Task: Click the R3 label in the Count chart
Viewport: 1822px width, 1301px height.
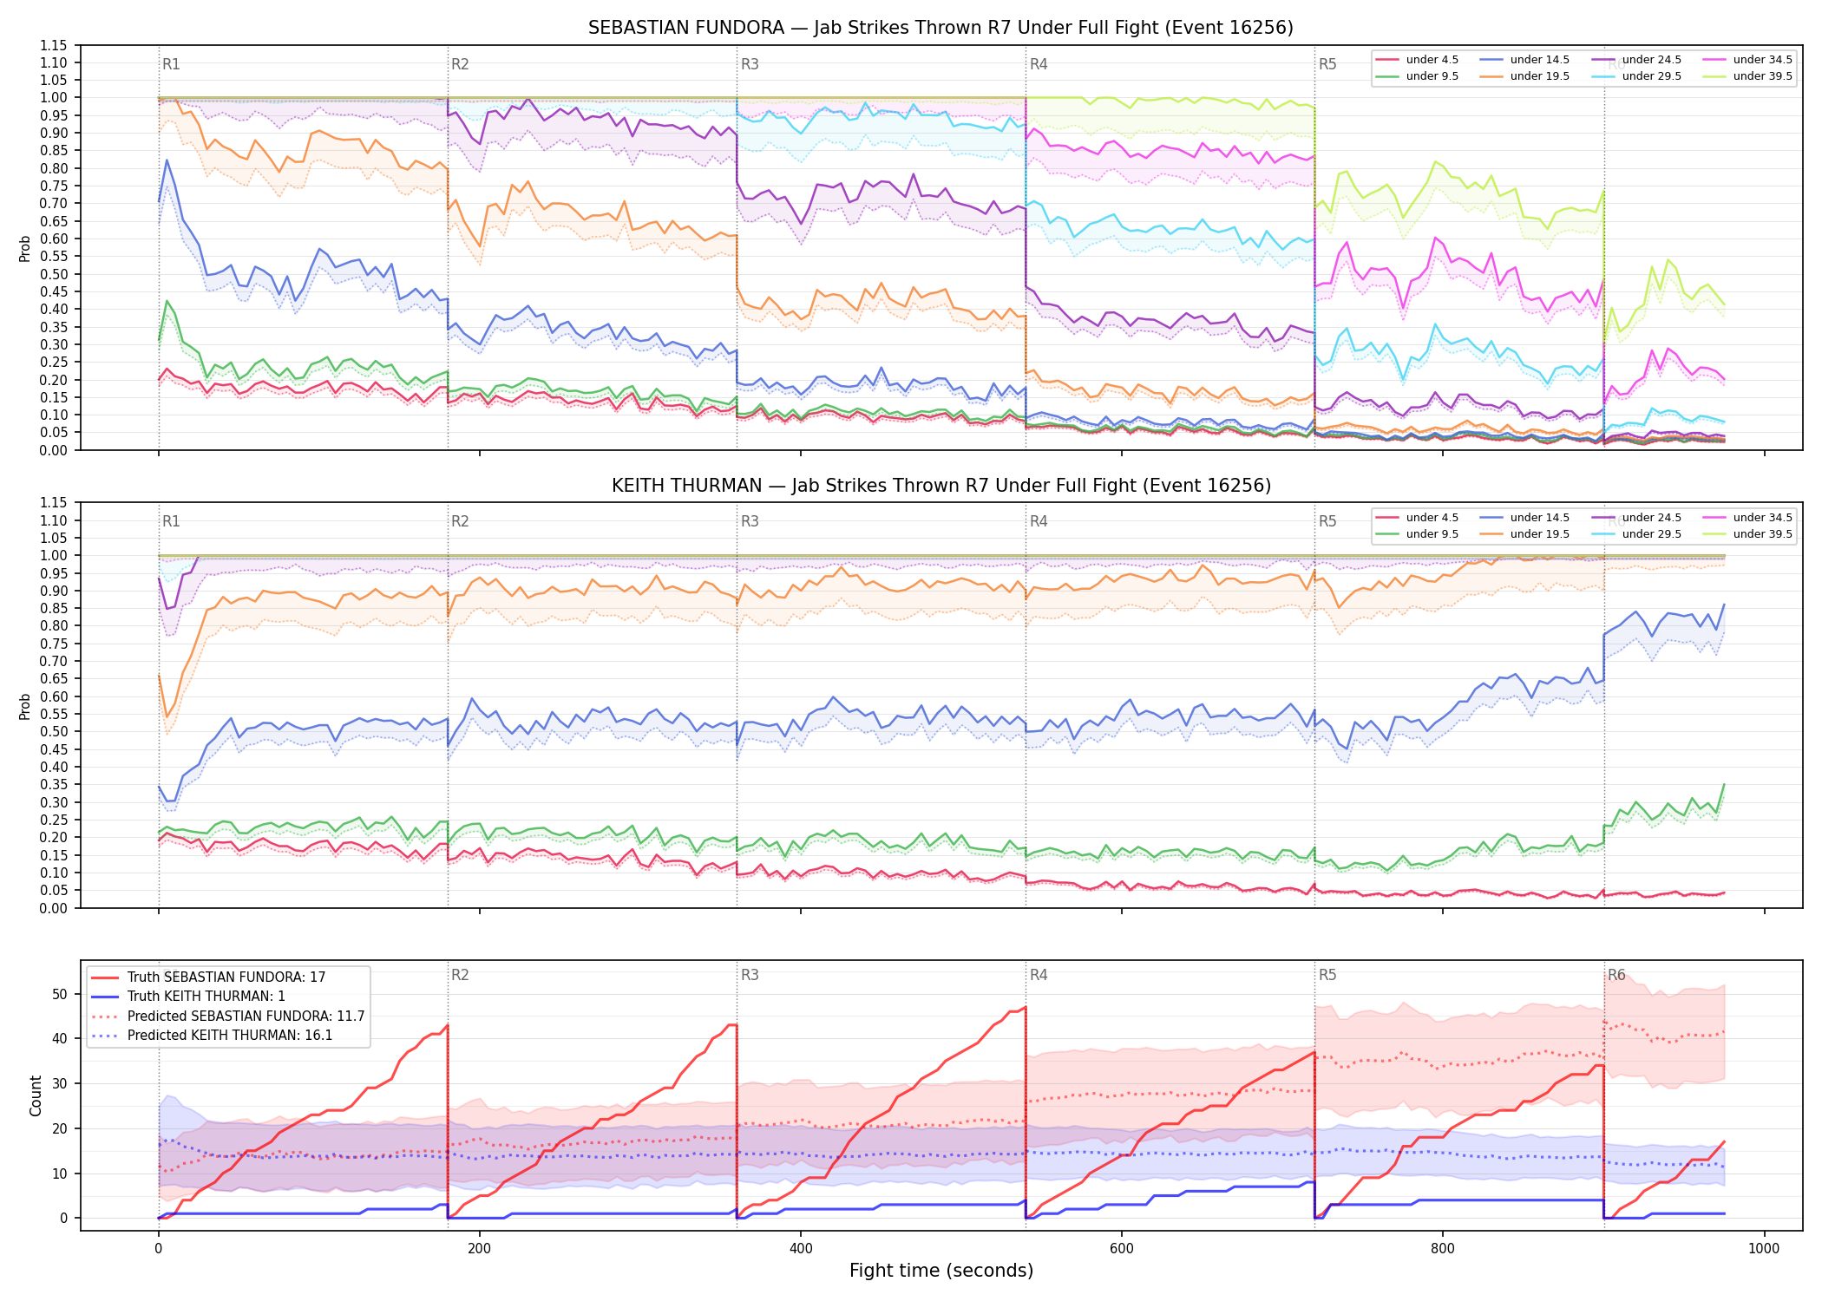Action: point(750,975)
